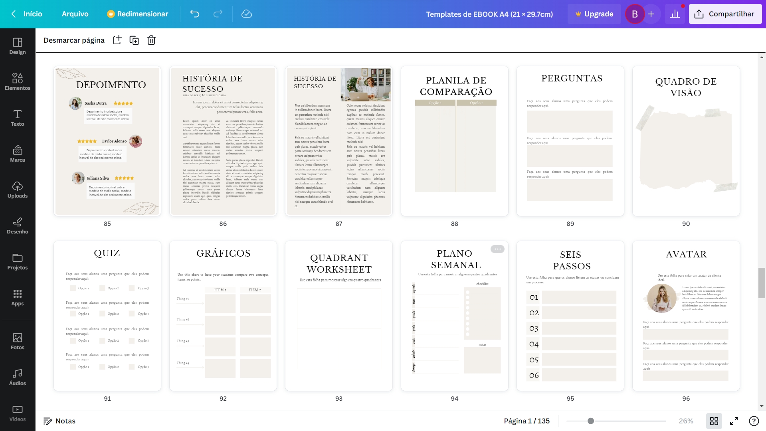Viewport: 766px width, 431px height.
Task: Open the Desenho drawing panel
Action: point(18,226)
